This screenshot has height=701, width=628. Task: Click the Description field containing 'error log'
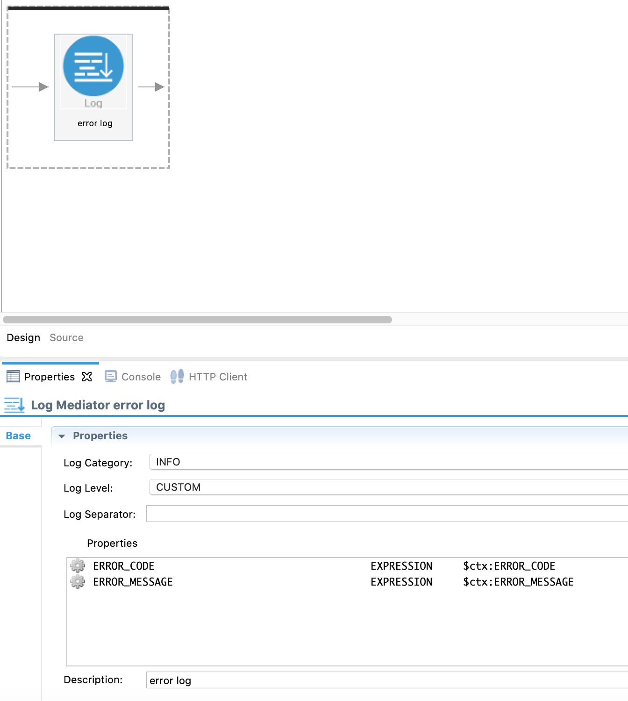coord(387,680)
